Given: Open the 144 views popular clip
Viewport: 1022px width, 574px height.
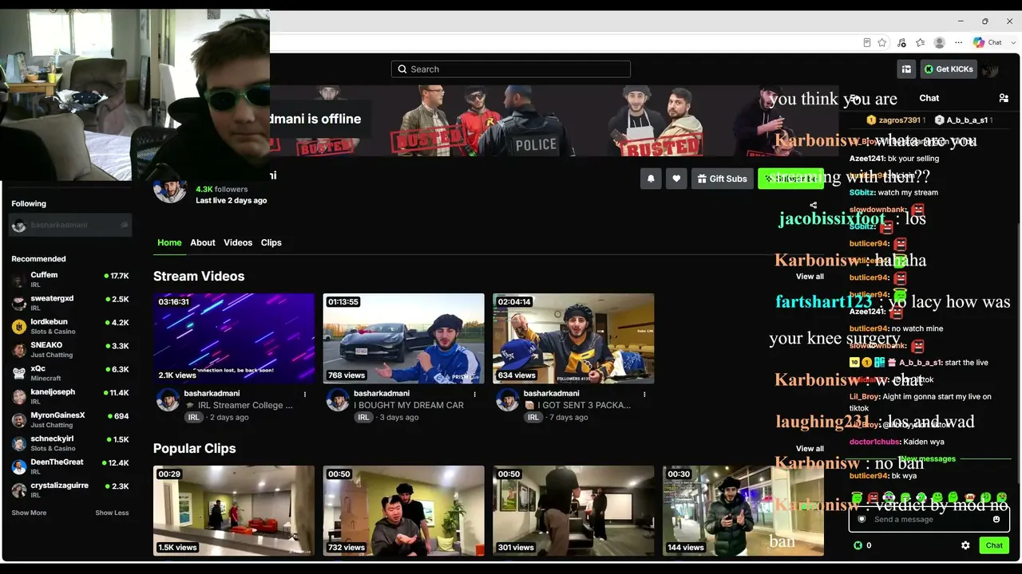Looking at the screenshot, I should pyautogui.click(x=743, y=511).
